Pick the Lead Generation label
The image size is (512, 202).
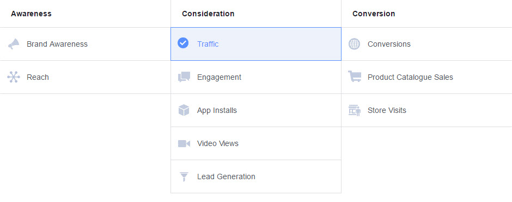(x=226, y=176)
